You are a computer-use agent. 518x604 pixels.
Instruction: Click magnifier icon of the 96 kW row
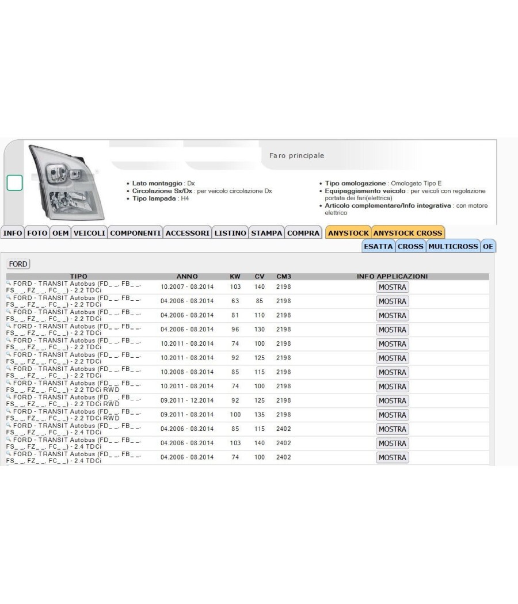click(9, 326)
